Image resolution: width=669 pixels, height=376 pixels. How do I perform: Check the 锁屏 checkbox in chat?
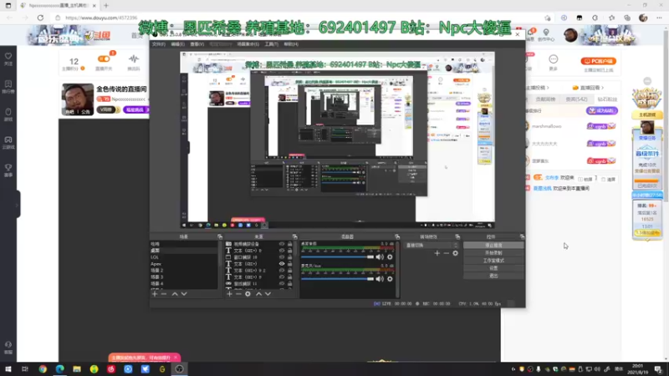pos(580,180)
